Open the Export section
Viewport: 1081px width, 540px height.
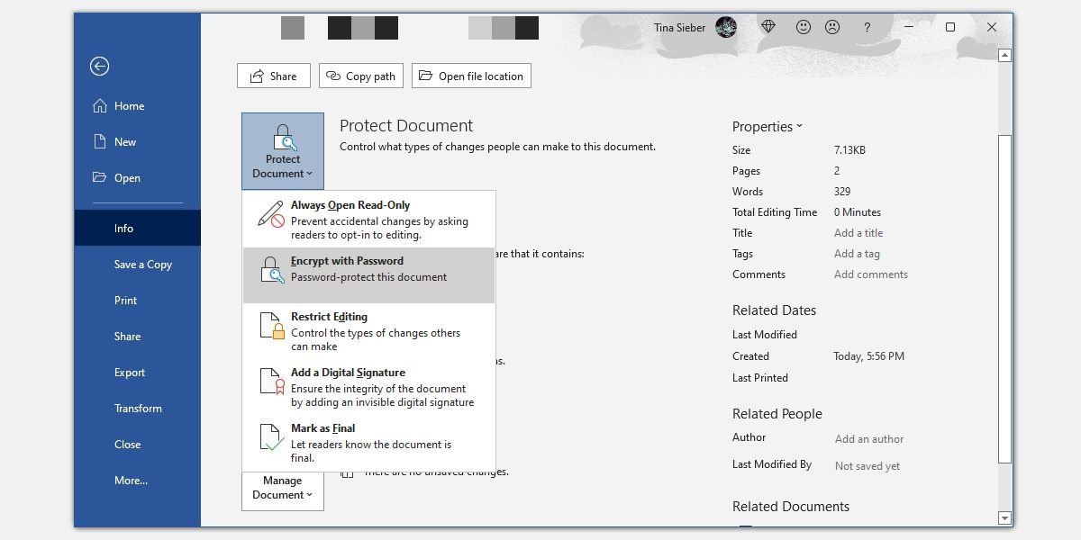tap(128, 372)
